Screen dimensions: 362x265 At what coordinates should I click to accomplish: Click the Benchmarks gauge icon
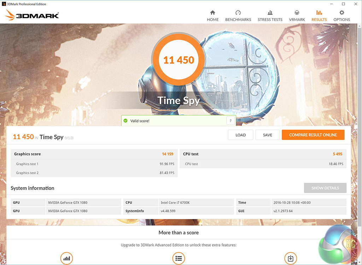[x=238, y=12]
